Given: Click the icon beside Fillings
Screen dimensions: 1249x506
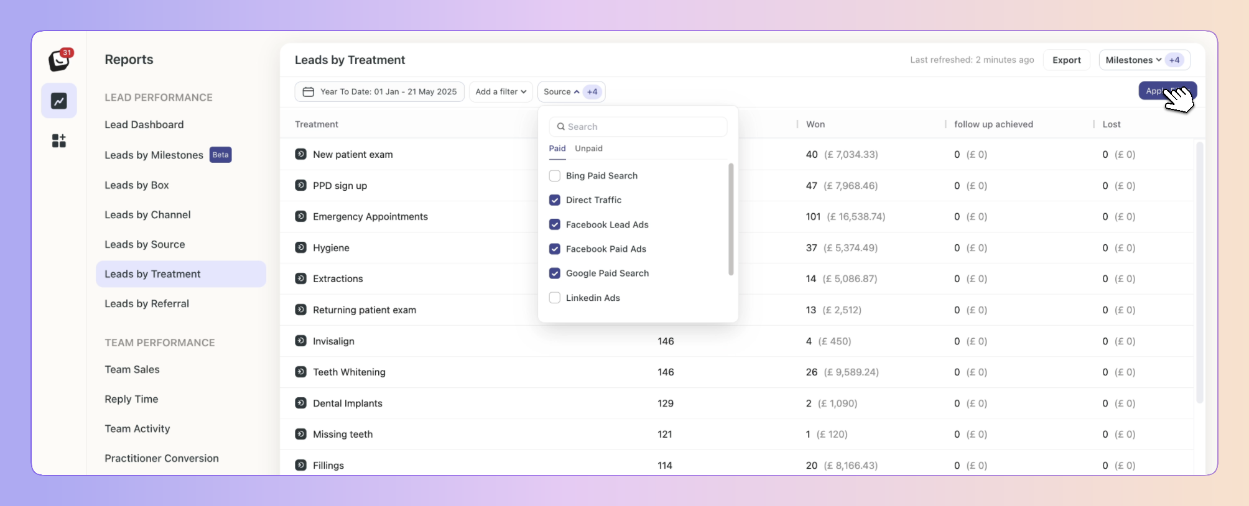Looking at the screenshot, I should pyautogui.click(x=301, y=465).
